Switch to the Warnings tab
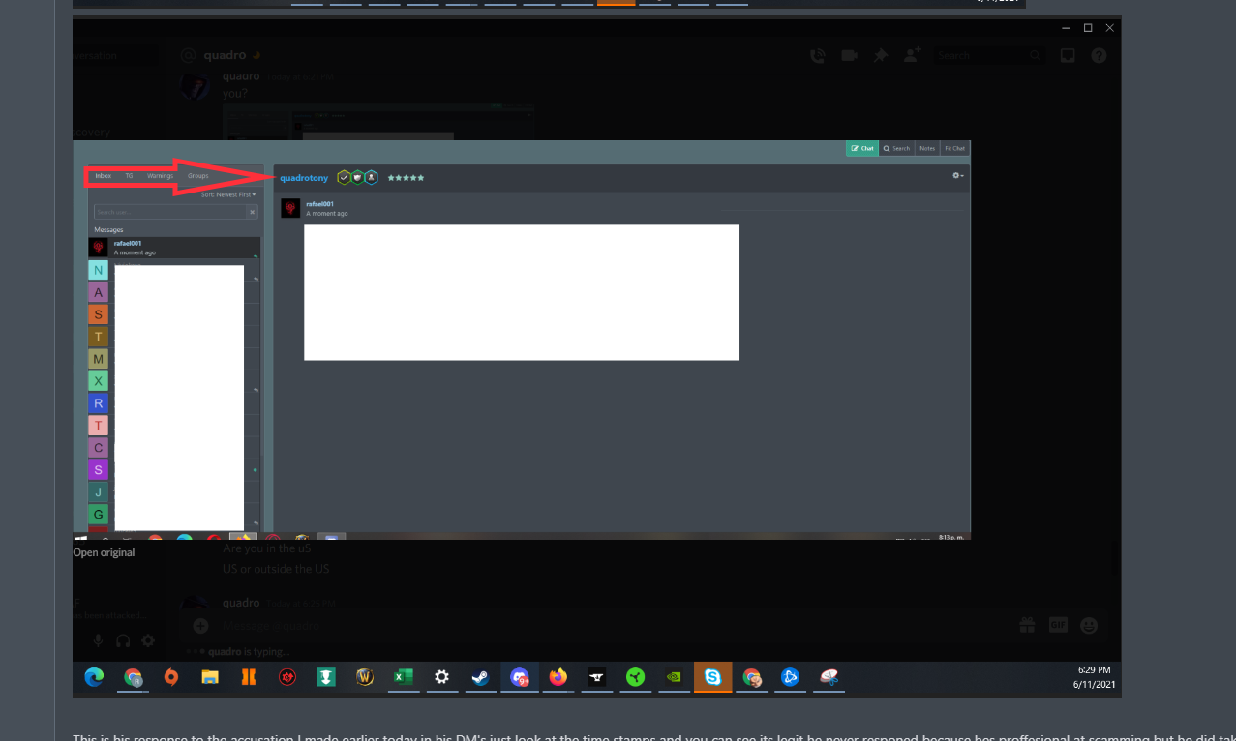 (160, 176)
